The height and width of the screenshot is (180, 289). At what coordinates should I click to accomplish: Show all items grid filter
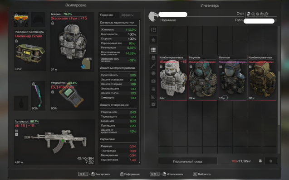[x=153, y=50]
